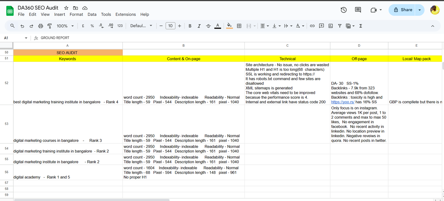Image resolution: width=444 pixels, height=201 pixels.
Task: Open version history clock icon
Action: click(x=344, y=10)
